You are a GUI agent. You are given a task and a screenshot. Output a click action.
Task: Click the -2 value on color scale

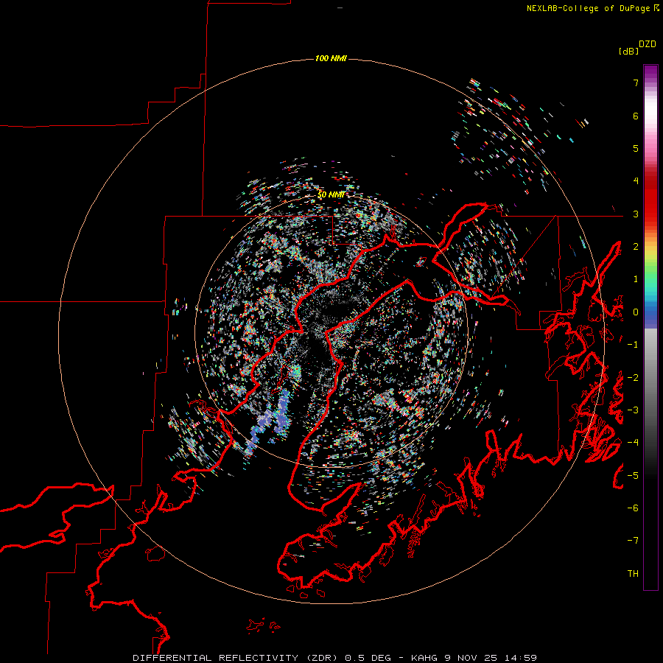[633, 377]
